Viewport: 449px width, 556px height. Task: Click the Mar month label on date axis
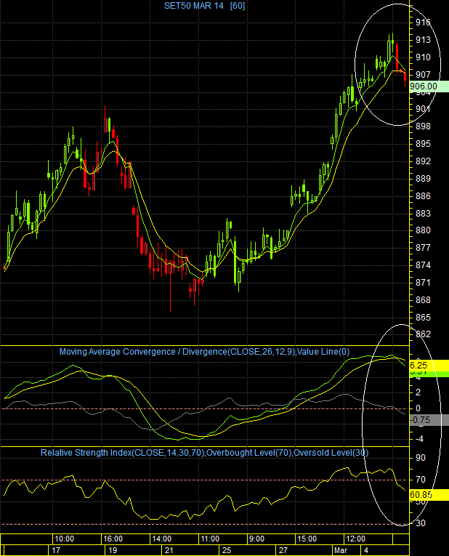[x=341, y=551]
